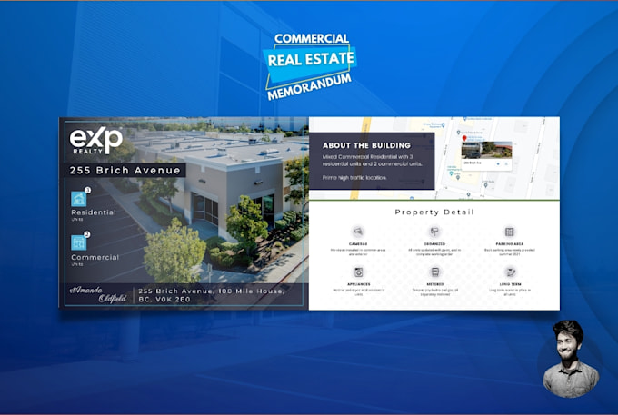Click the Cameras security camera icon
This screenshot has height=415, width=618.
point(358,232)
